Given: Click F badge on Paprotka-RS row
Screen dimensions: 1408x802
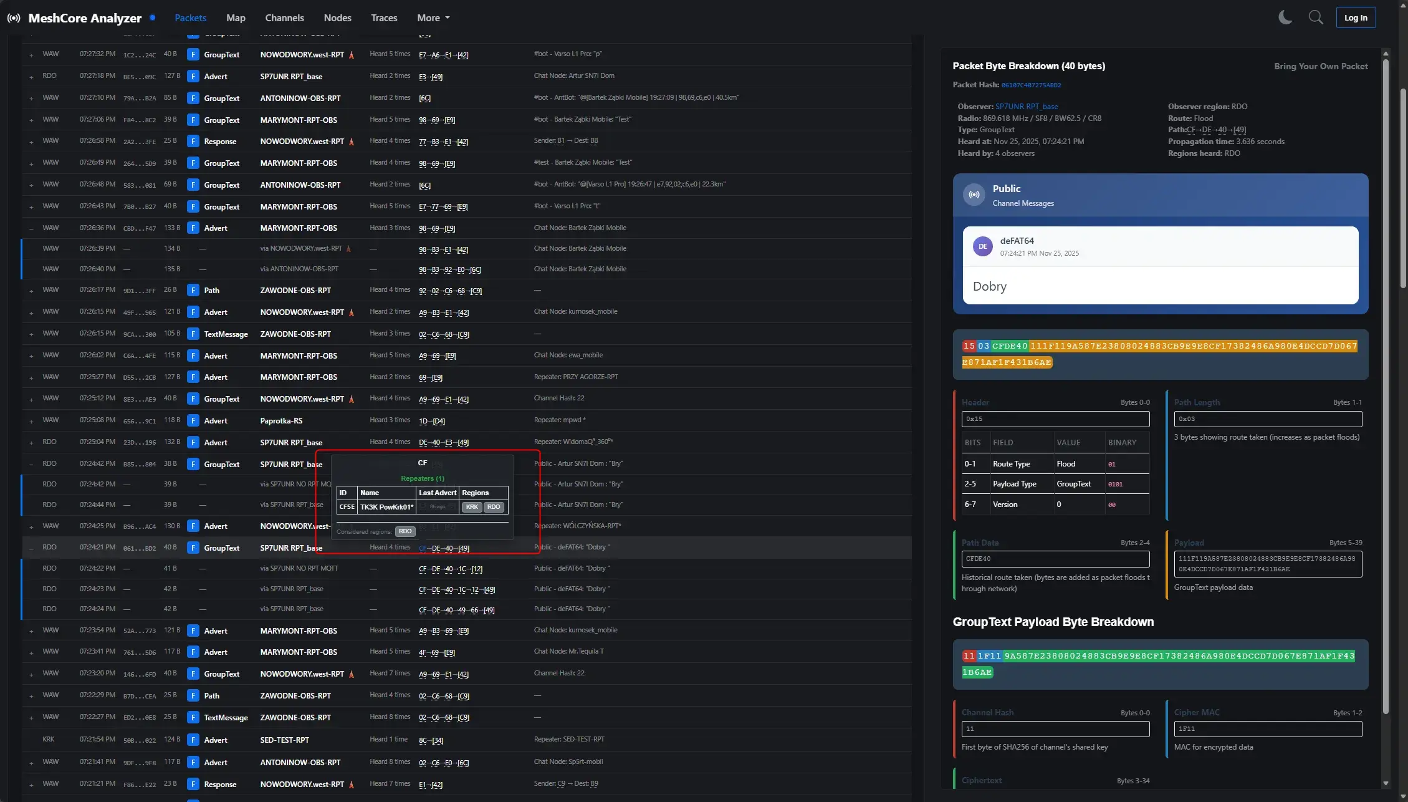Looking at the screenshot, I should tap(193, 421).
